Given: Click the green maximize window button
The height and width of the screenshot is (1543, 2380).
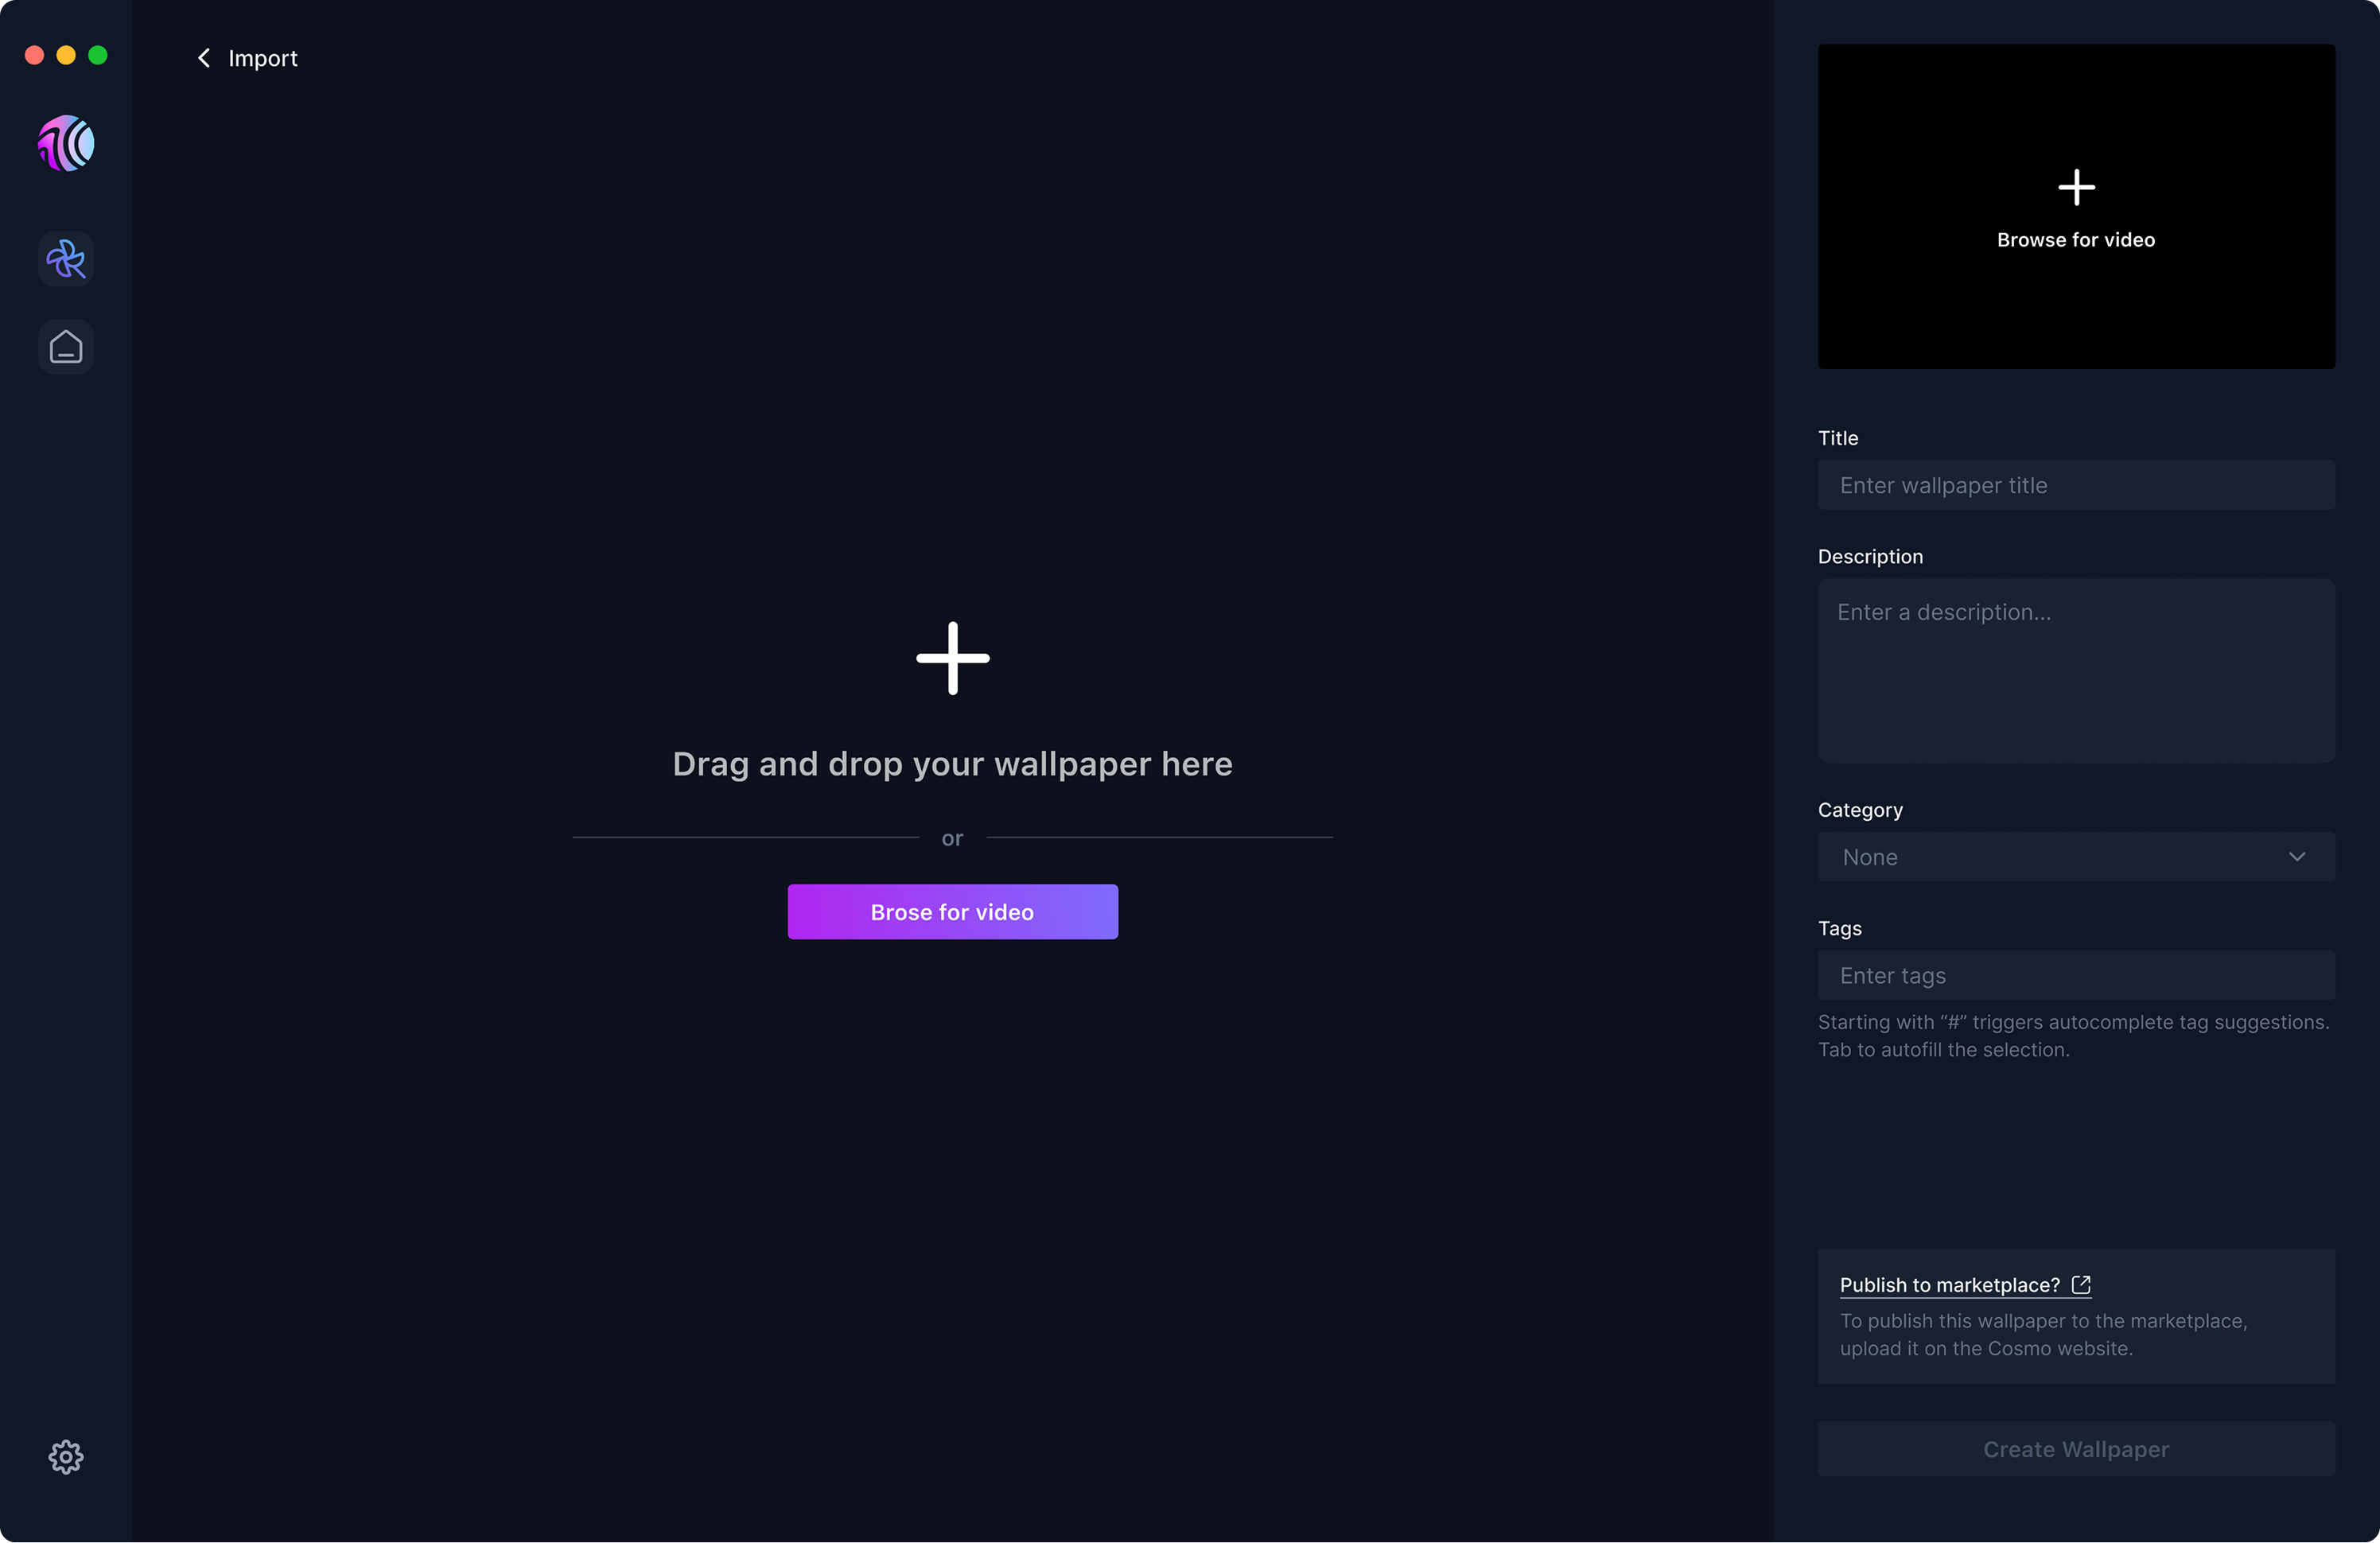Looking at the screenshot, I should [x=98, y=55].
